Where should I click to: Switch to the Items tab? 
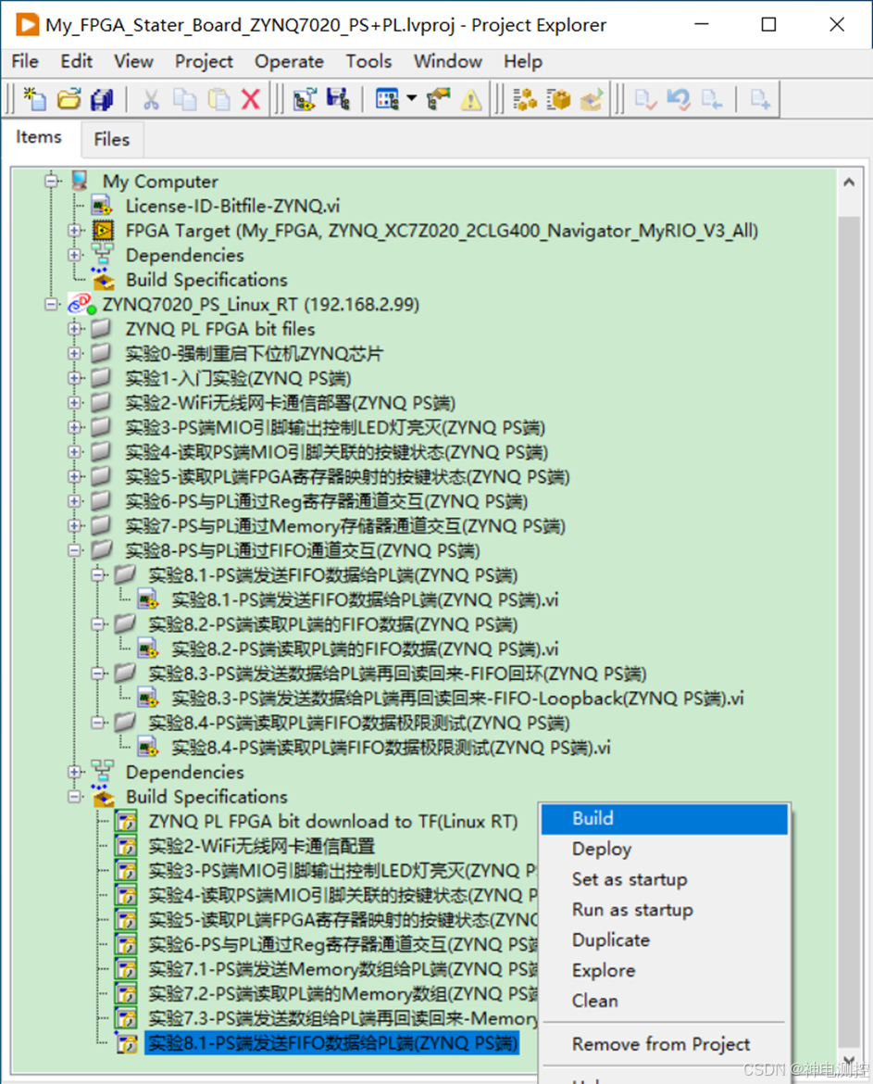[39, 137]
